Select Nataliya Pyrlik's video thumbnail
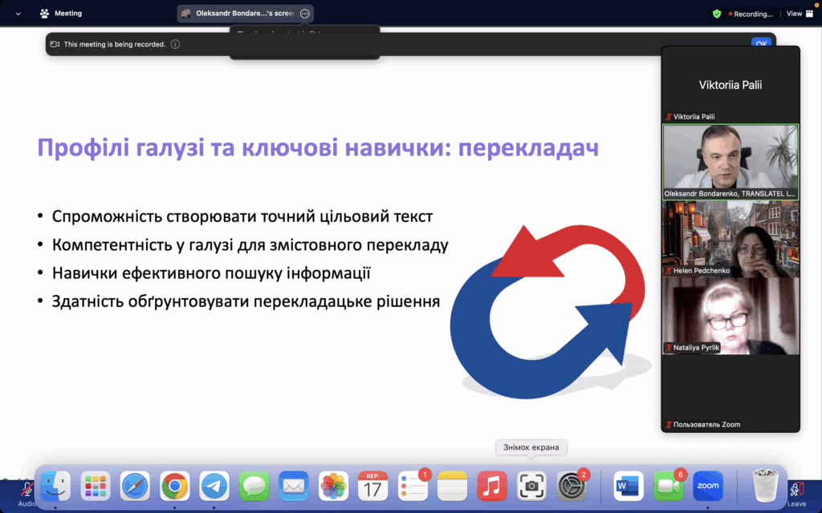This screenshot has width=822, height=513. click(x=730, y=315)
